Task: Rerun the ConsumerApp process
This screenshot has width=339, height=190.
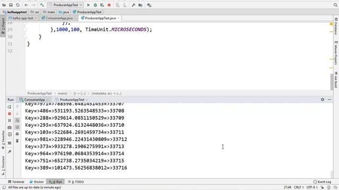Action: (10, 107)
